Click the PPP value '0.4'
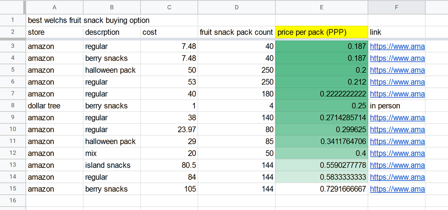448x210 pixels. click(321, 153)
